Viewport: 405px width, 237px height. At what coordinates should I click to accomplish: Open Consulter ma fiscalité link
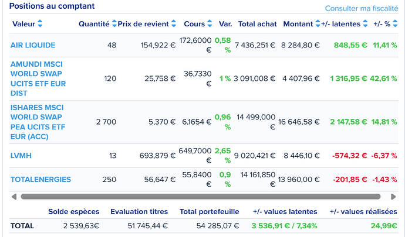pyautogui.click(x=361, y=8)
